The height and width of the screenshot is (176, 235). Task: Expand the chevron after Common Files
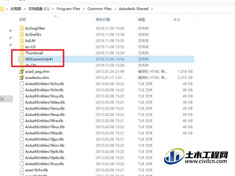tap(115, 9)
